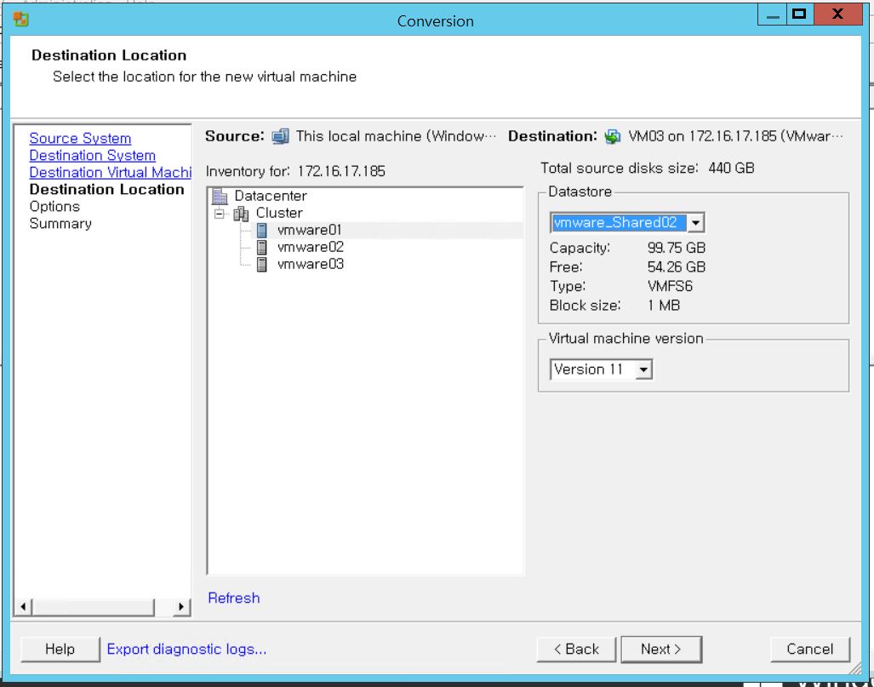Click left arrow of steps panel scrollbar
874x687 pixels.
point(23,607)
